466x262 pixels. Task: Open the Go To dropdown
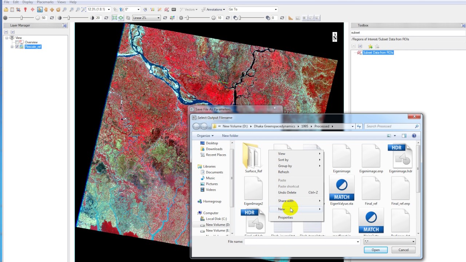pos(276,9)
